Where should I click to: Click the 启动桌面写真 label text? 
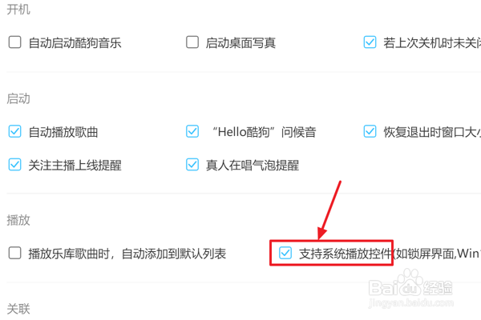coord(240,43)
